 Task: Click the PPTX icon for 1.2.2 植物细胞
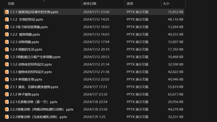(x=7, y=34)
